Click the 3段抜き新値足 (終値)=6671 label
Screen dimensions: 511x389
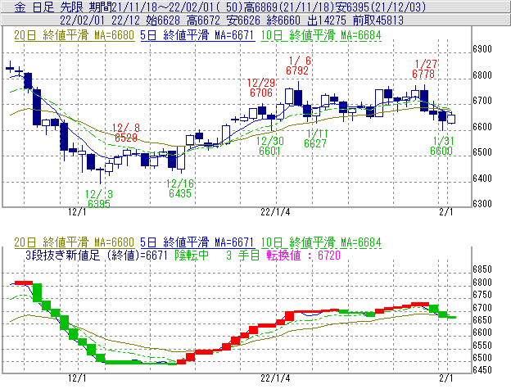tap(97, 255)
